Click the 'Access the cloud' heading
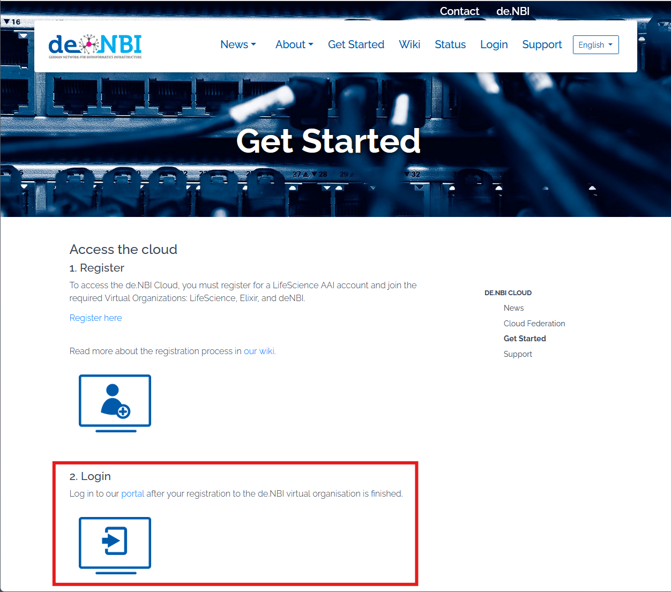671x592 pixels. (123, 250)
